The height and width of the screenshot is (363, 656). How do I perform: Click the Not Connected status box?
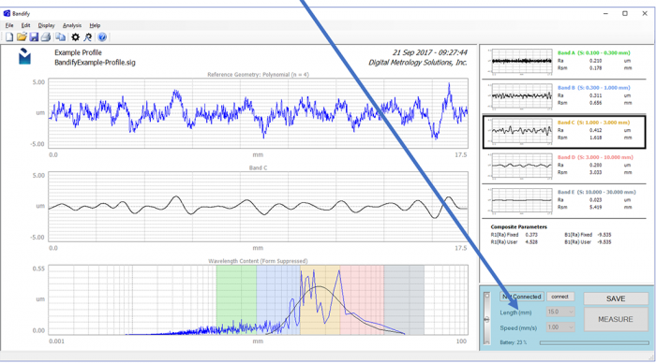point(522,297)
